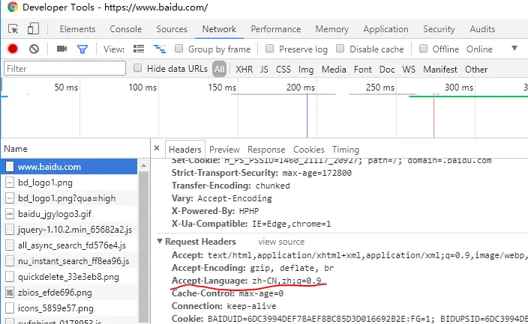Filter requests by XHR
Screen dimensions: 528x324
pos(244,70)
